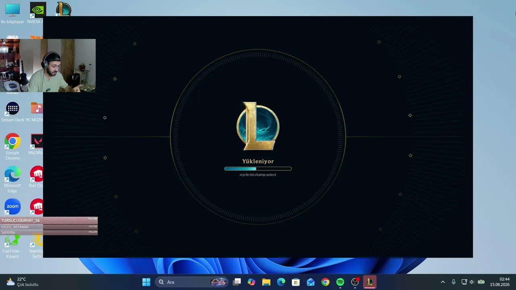Viewport: 516px width, 290px height.
Task: Open the PC MÜZİK folder on the desktop
Action: point(35,112)
